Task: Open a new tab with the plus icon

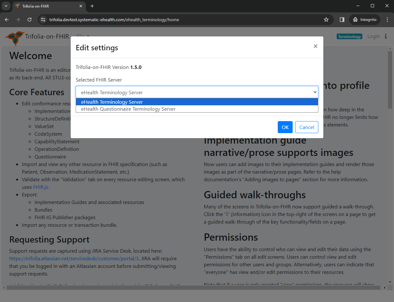Action: click(92, 6)
